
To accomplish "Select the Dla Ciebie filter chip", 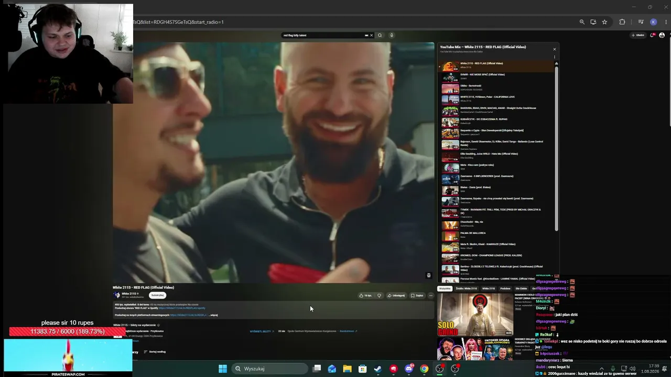I will (x=521, y=289).
